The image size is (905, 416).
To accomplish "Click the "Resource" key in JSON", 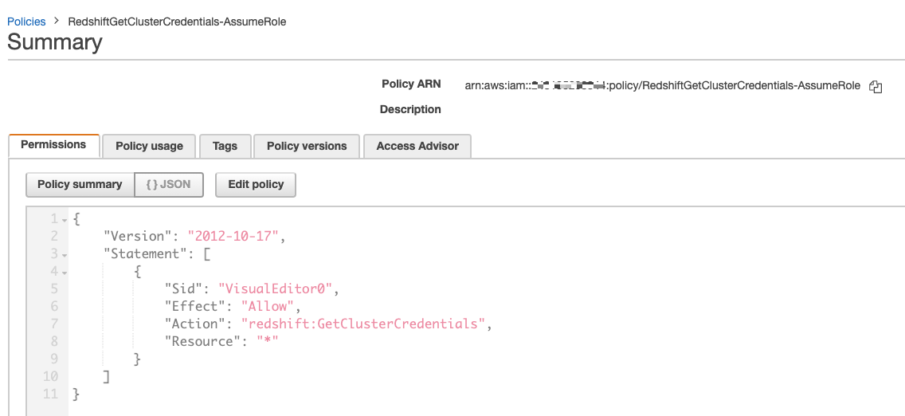I will point(202,341).
